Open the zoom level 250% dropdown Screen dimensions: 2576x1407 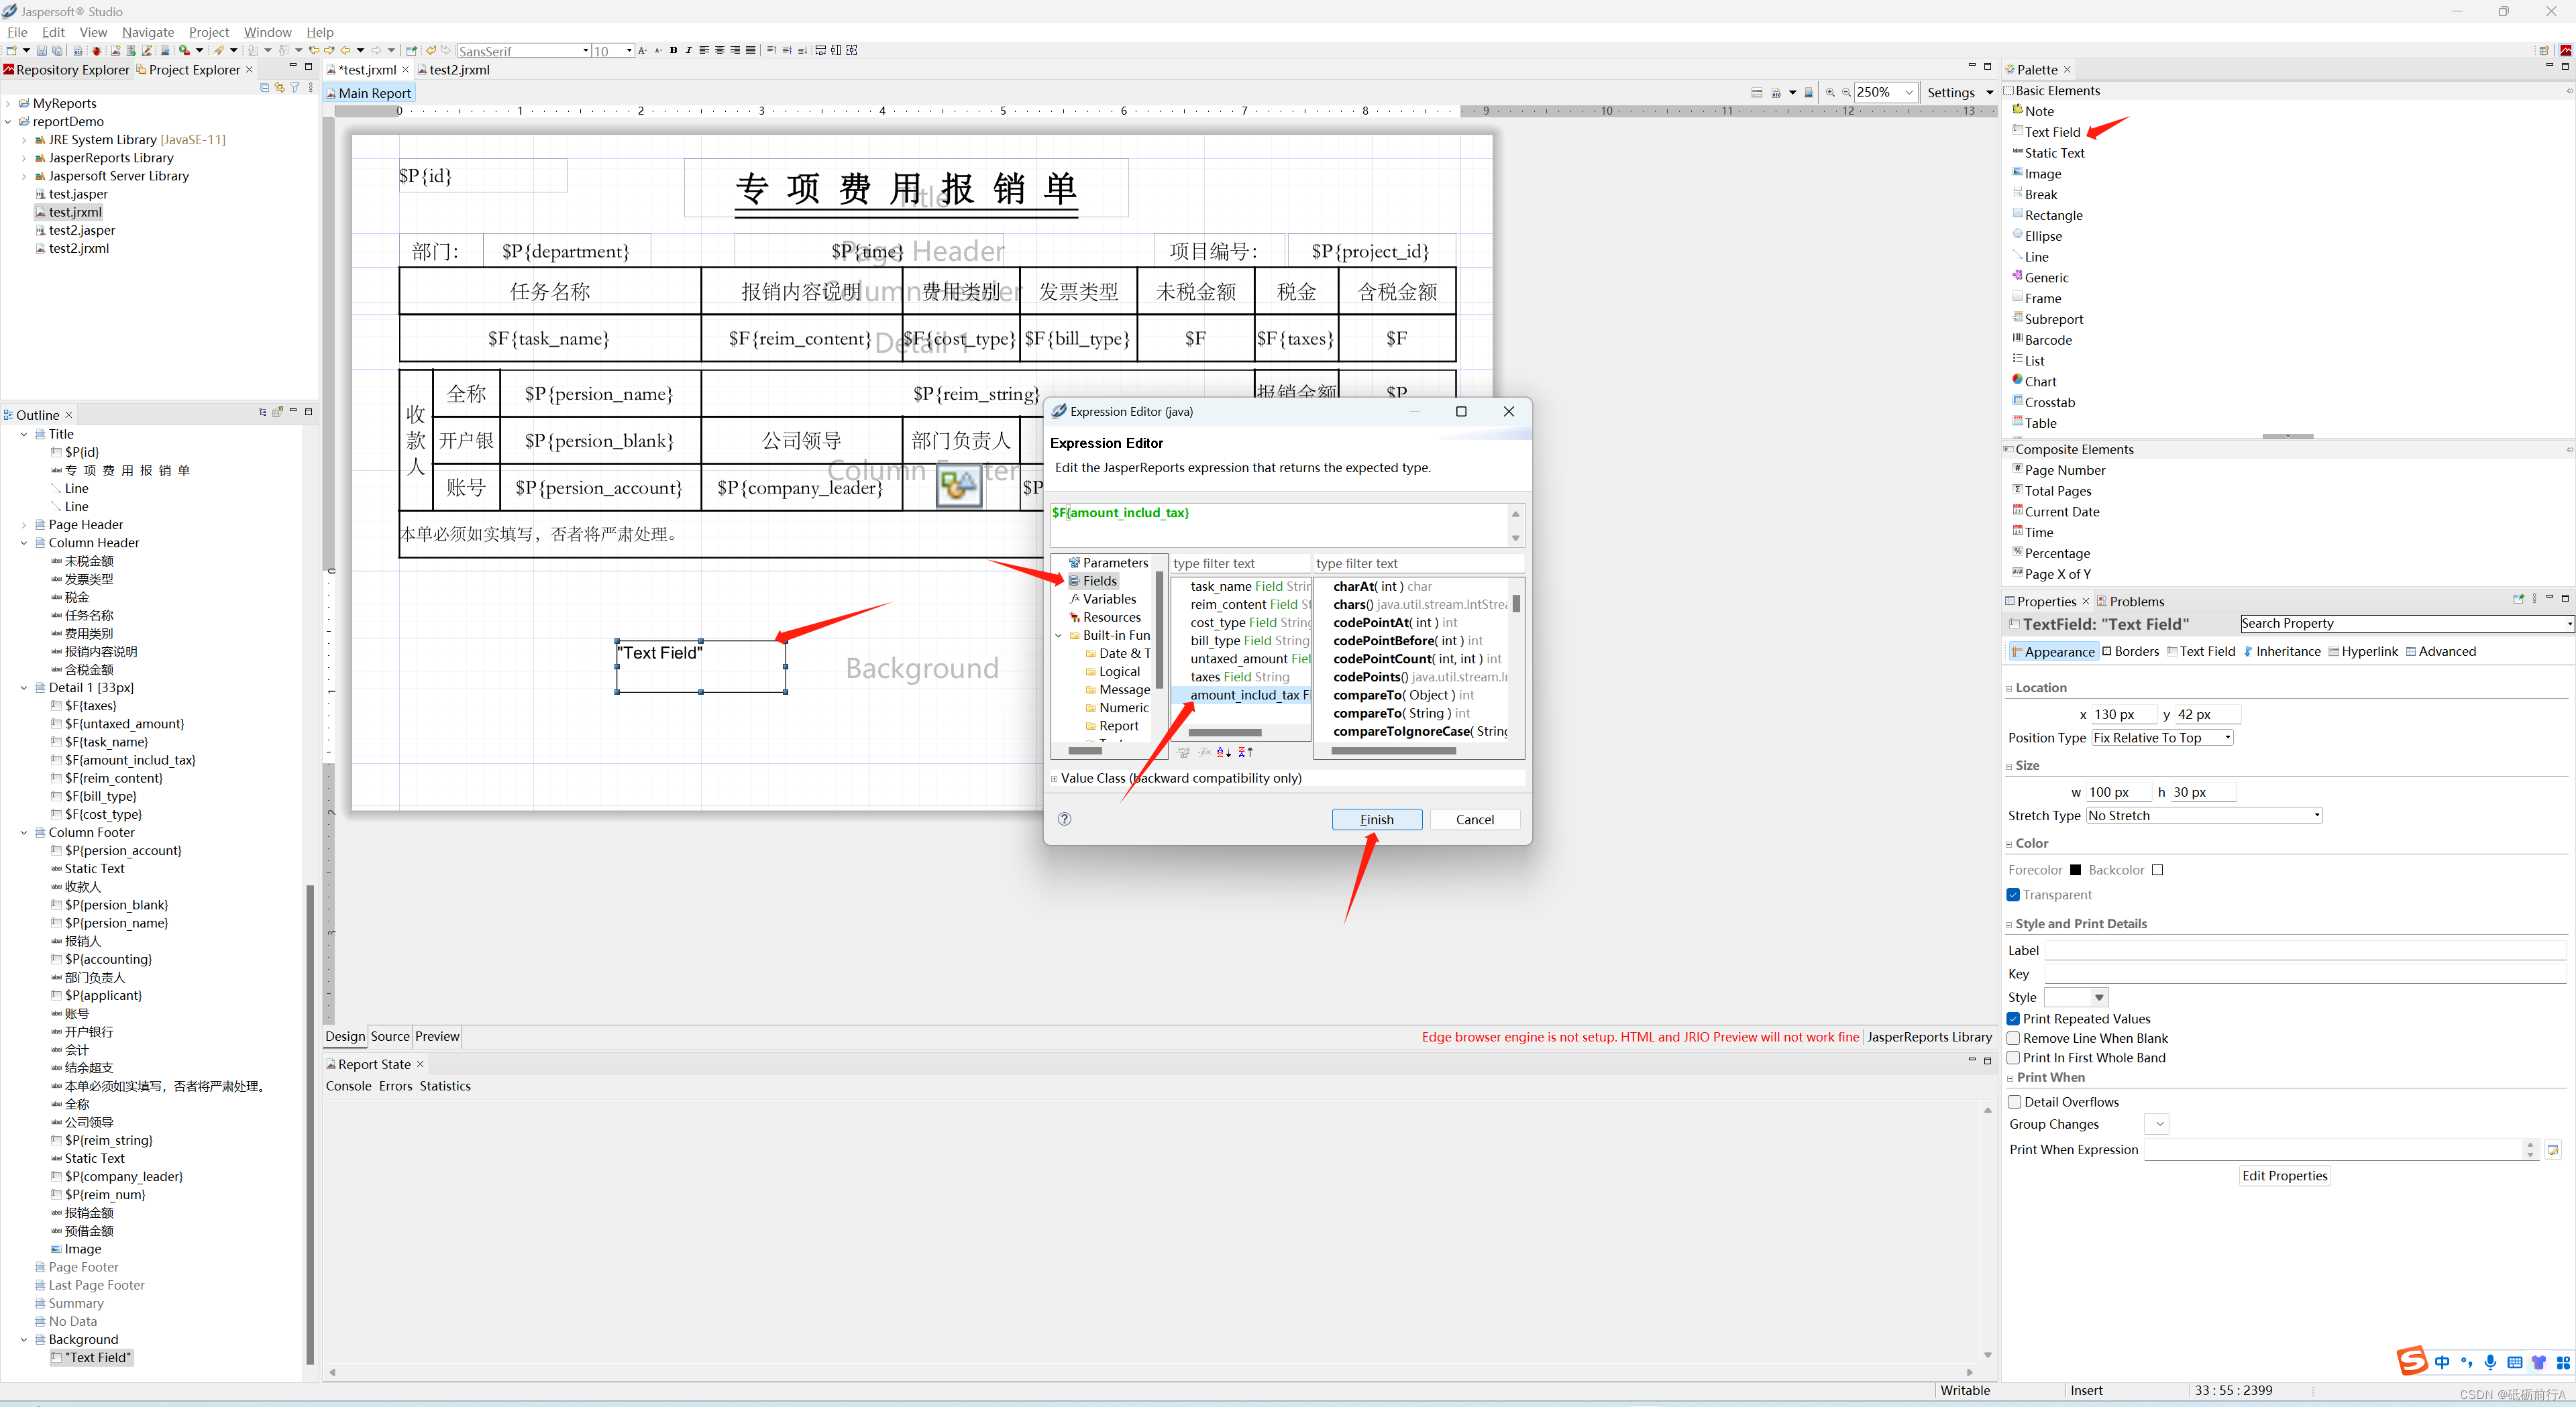[x=1909, y=92]
